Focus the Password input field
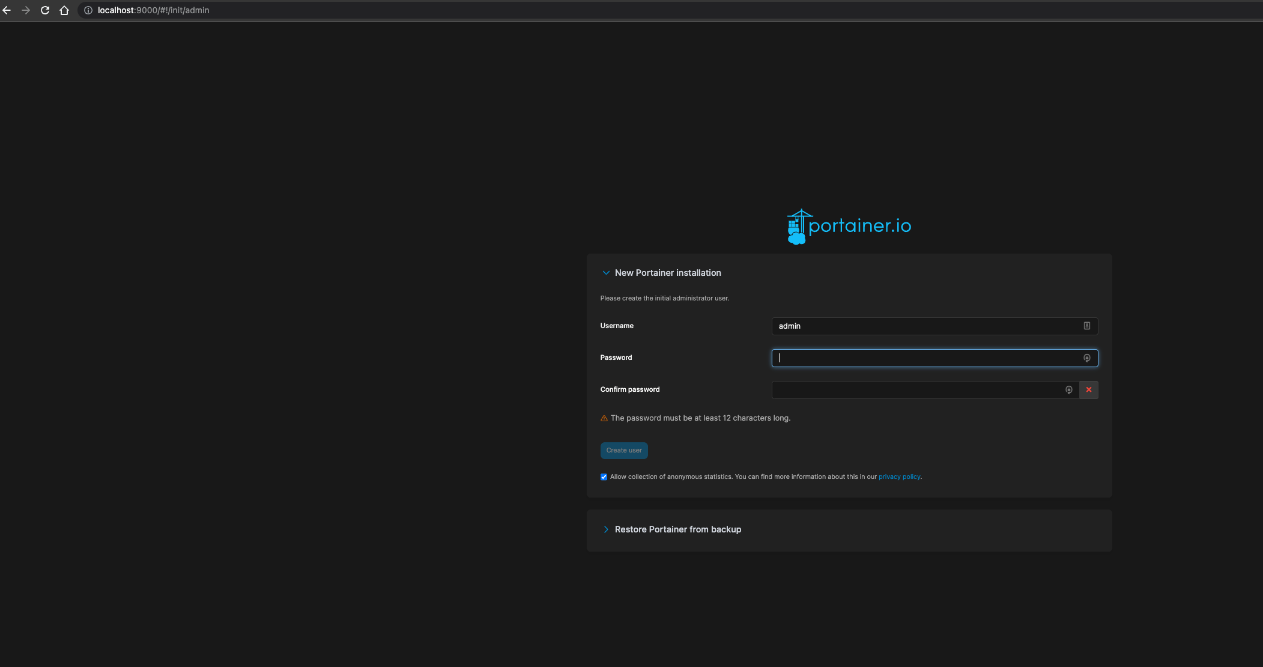This screenshot has height=667, width=1263. 925,358
